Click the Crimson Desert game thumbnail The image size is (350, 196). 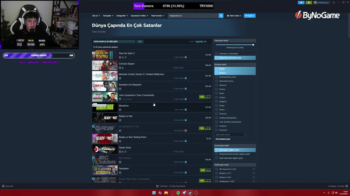click(x=105, y=65)
